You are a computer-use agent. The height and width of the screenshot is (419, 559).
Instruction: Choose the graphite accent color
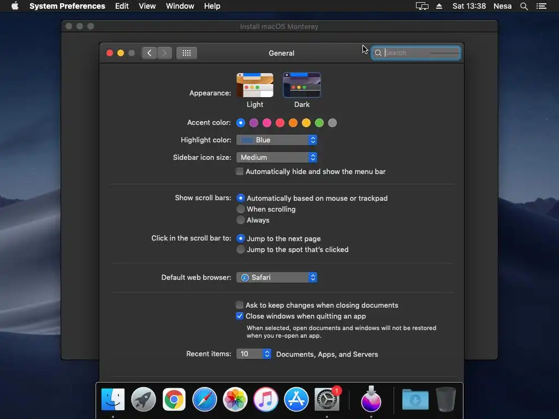click(332, 123)
